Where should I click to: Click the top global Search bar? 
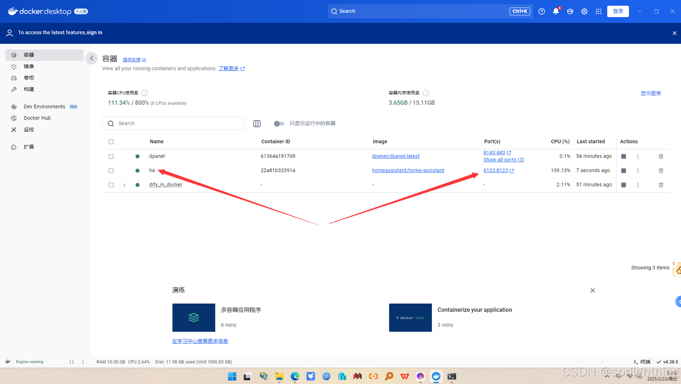click(430, 11)
